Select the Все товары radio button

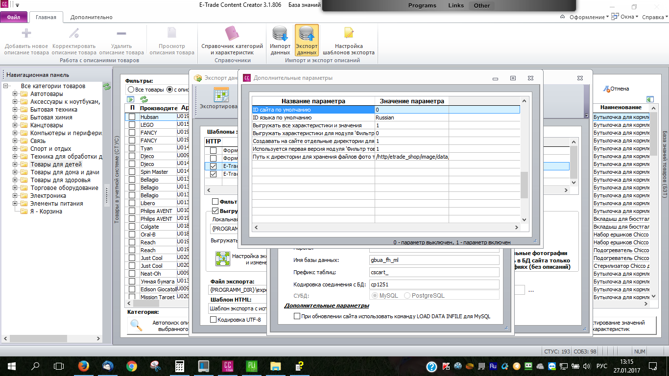(x=131, y=90)
